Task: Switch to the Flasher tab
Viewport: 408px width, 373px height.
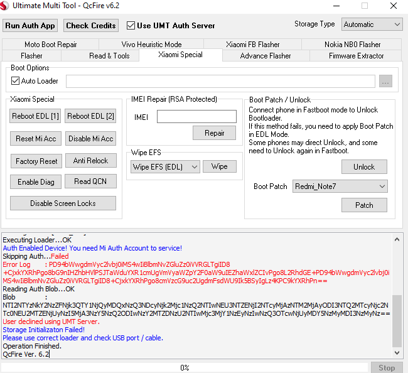Action: click(31, 56)
